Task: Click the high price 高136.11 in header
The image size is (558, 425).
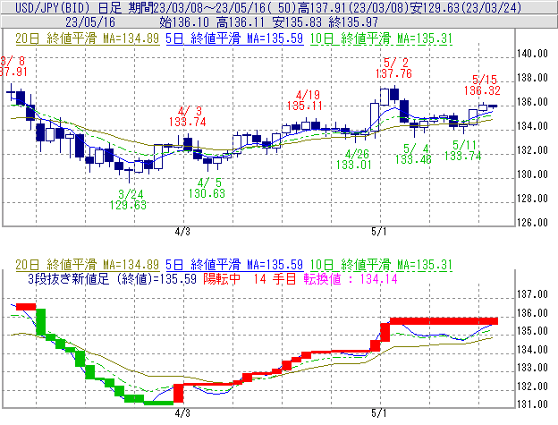Action: [x=241, y=22]
